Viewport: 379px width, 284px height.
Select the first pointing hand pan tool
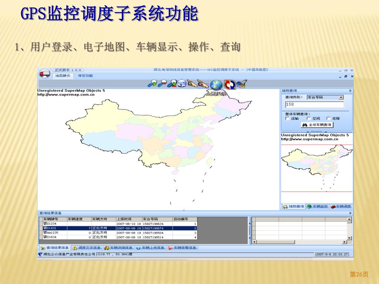(x=192, y=84)
